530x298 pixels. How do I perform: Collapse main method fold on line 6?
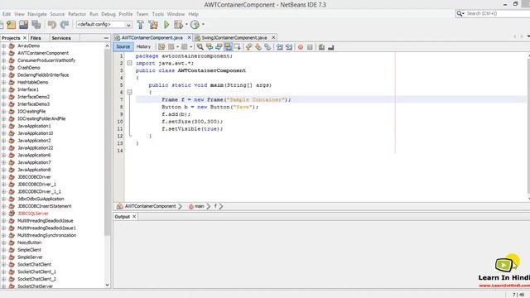coord(129,92)
